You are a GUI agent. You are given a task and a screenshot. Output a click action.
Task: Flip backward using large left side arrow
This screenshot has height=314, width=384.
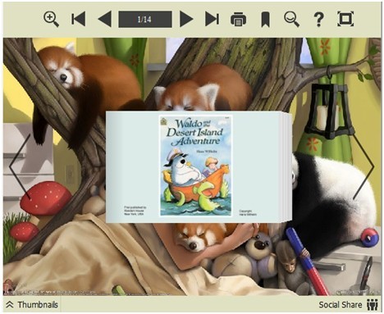[x=20, y=166]
